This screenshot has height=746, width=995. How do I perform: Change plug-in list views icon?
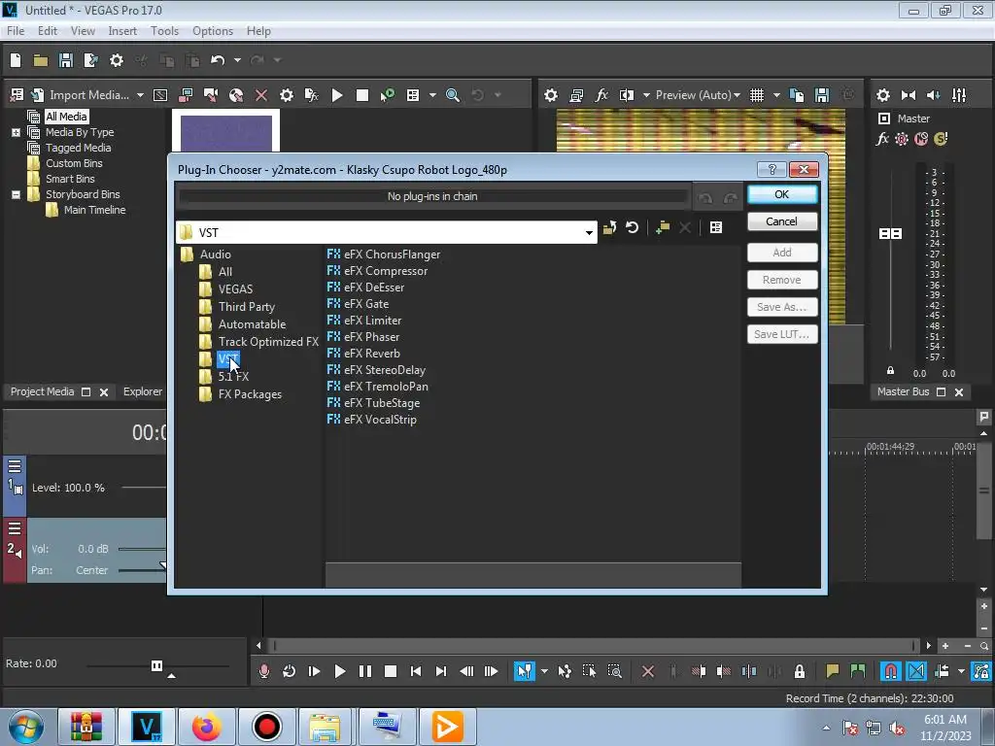point(716,227)
